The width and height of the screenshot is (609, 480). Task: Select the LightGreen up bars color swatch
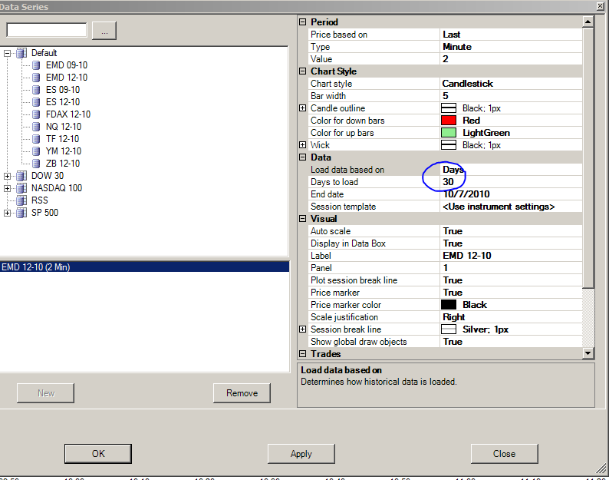[x=449, y=133]
